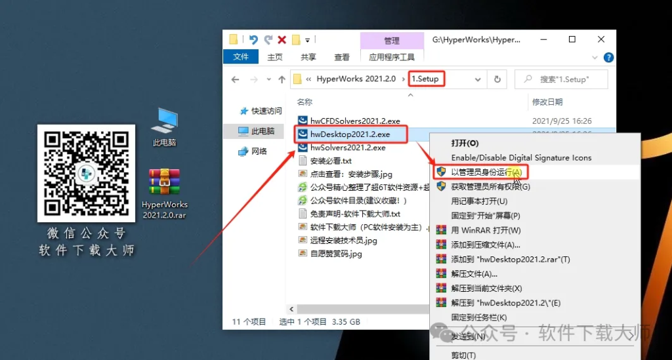Click the search box 搜索"1.Setup"

(x=562, y=79)
